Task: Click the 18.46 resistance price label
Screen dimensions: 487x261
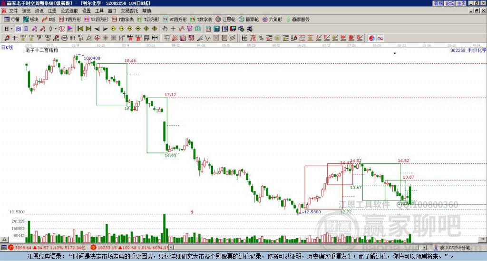Action: (x=130, y=60)
